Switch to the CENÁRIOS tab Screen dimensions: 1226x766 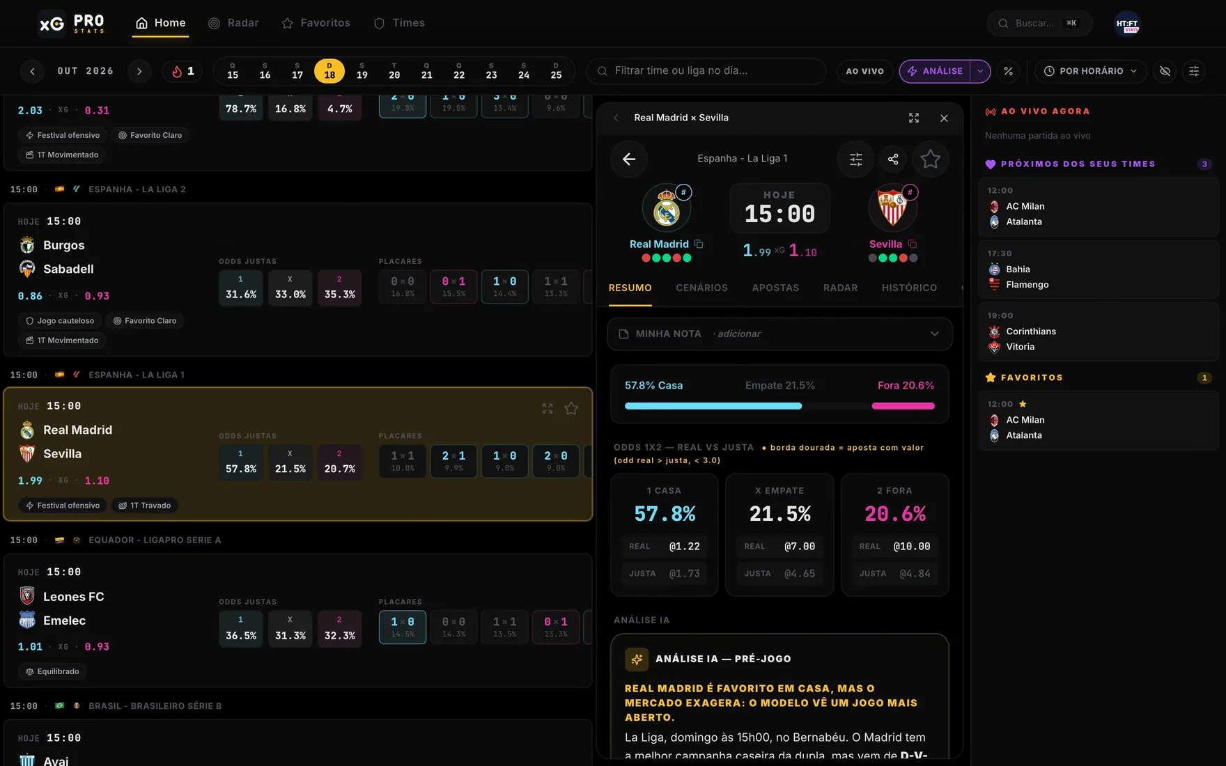(x=701, y=288)
